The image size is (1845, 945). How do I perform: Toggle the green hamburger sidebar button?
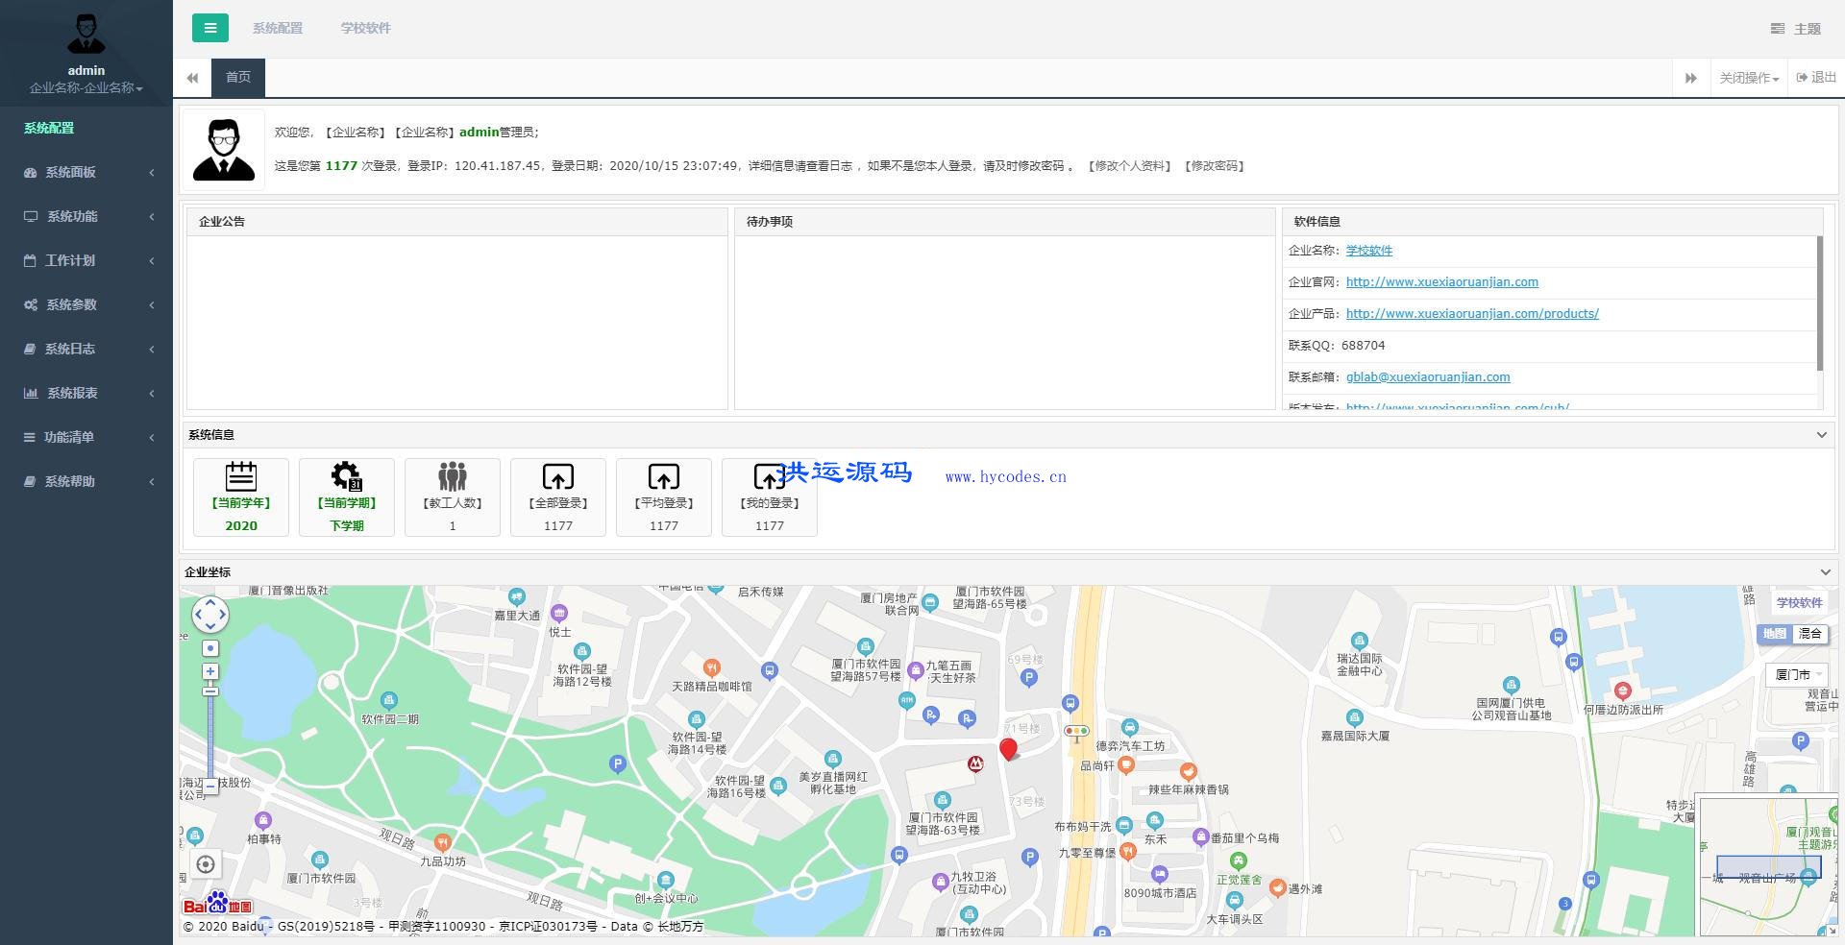210,28
